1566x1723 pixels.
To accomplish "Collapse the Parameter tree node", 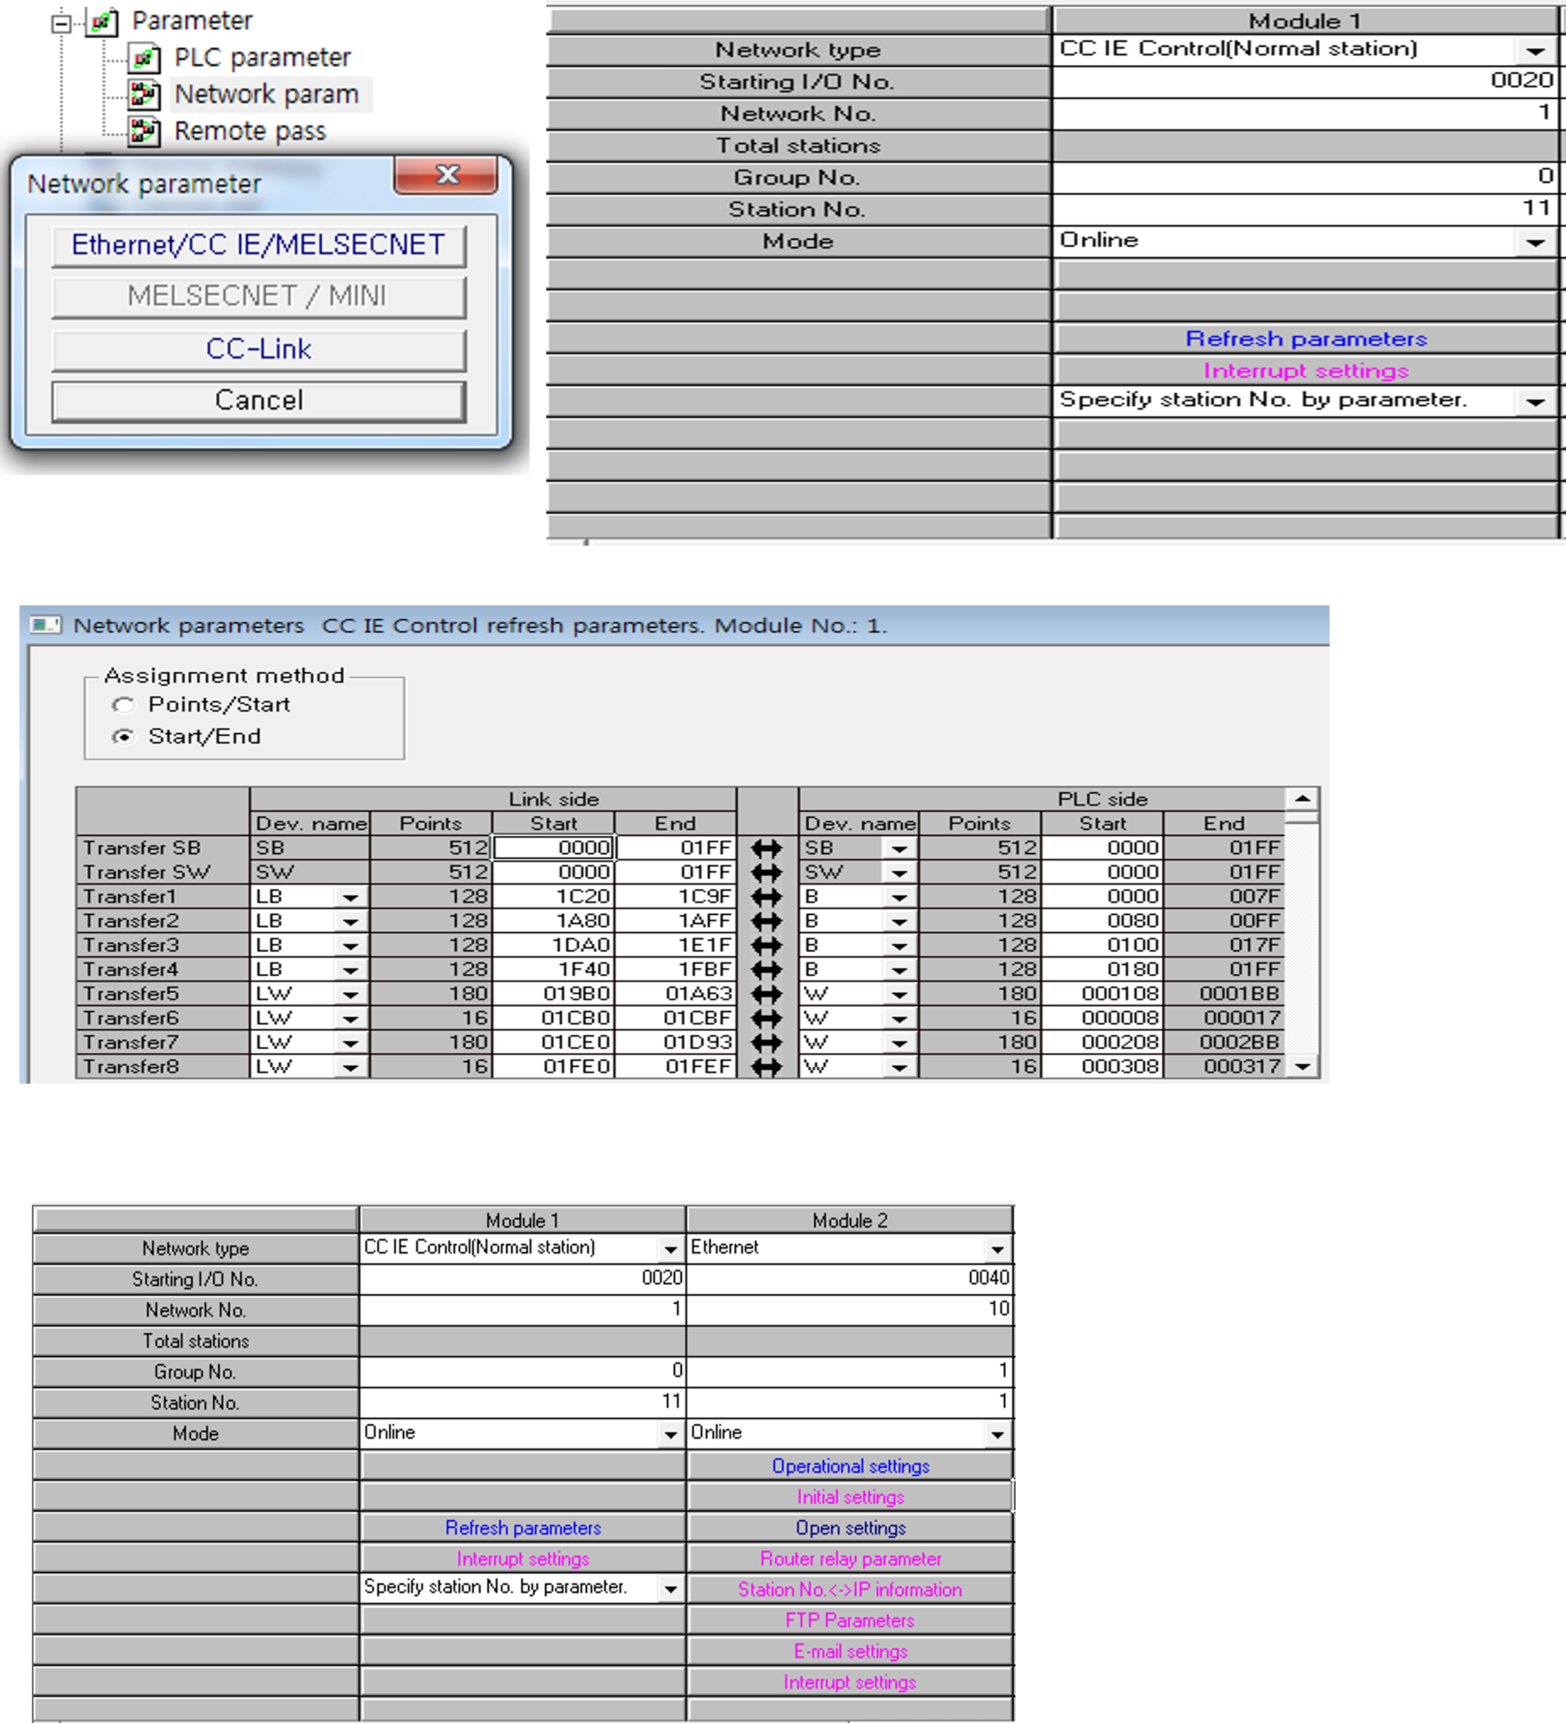I will point(61,23).
